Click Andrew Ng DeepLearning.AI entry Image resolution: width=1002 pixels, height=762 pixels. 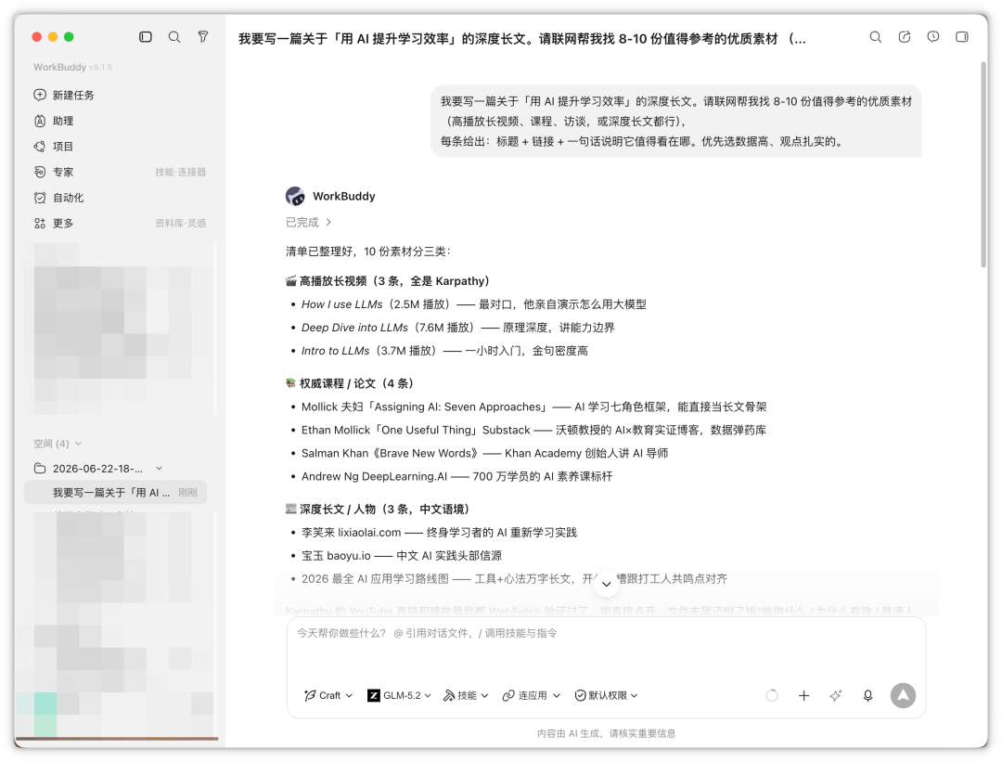456,476
